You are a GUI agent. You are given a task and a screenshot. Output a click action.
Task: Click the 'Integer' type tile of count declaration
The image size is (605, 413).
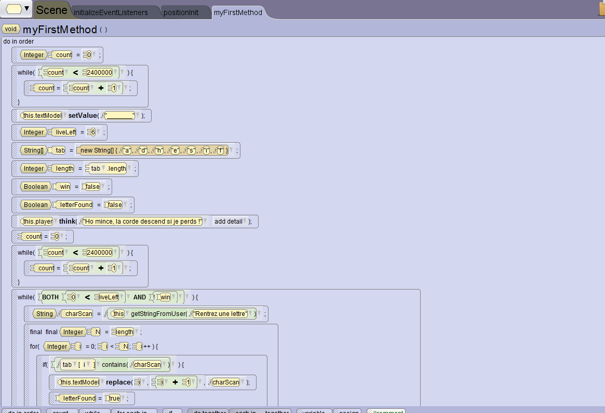point(34,55)
